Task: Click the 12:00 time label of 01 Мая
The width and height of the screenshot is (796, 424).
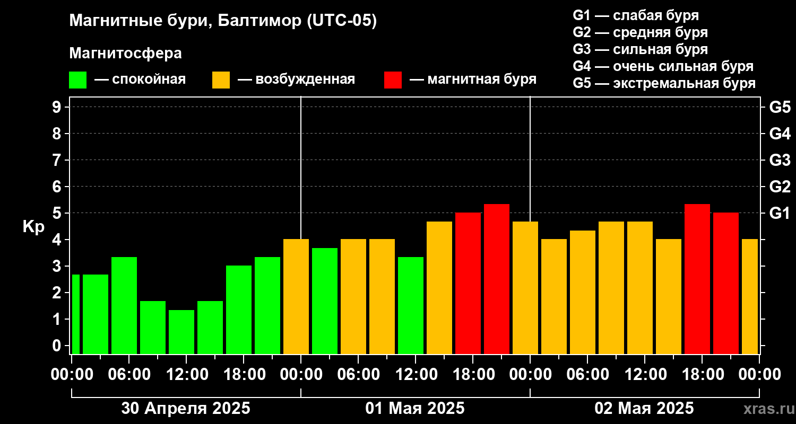Action: click(x=416, y=374)
